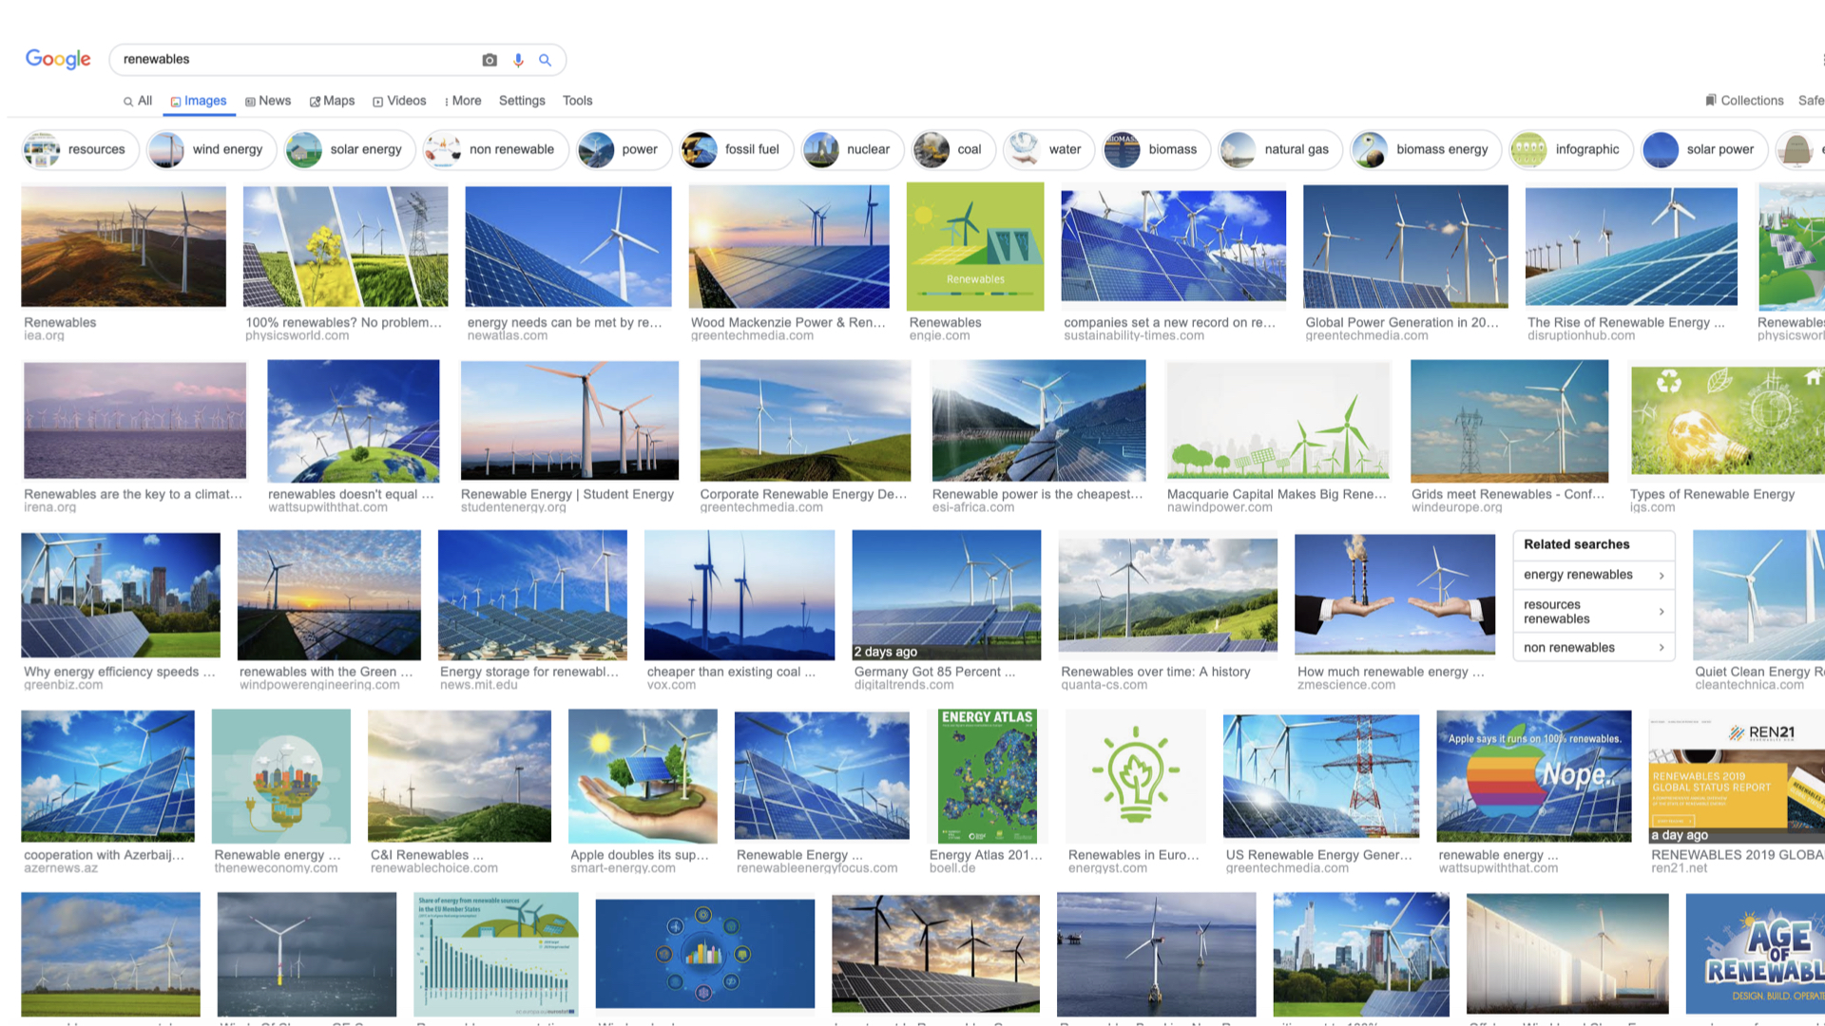Click the Google logo

(x=58, y=59)
